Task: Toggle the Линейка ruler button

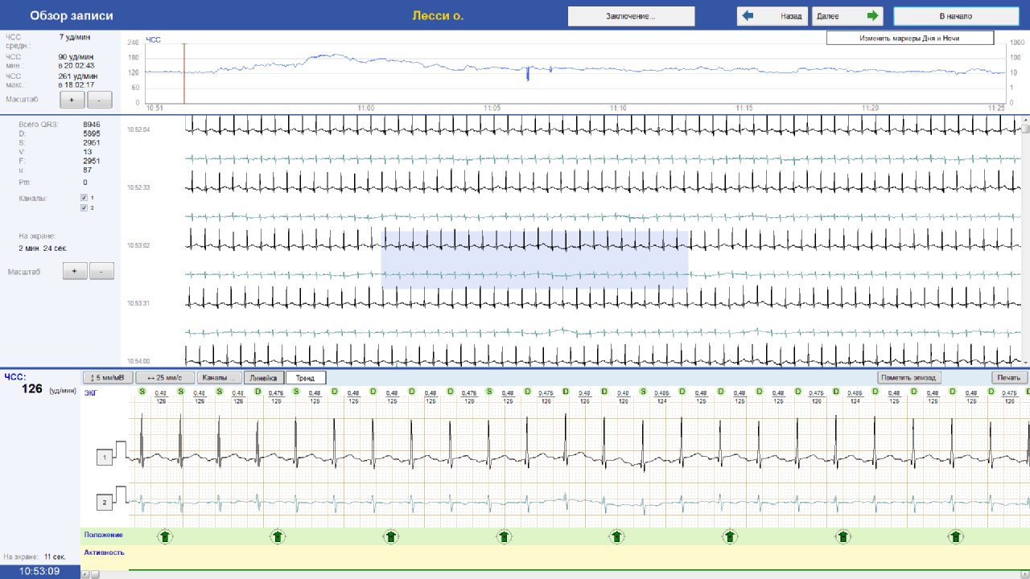Action: (x=263, y=377)
